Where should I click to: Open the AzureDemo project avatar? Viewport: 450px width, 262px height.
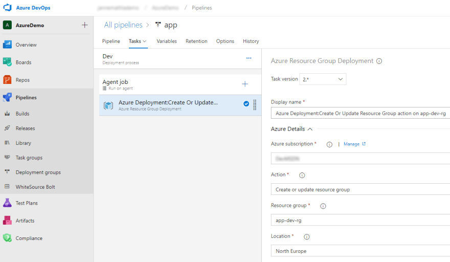pos(7,25)
